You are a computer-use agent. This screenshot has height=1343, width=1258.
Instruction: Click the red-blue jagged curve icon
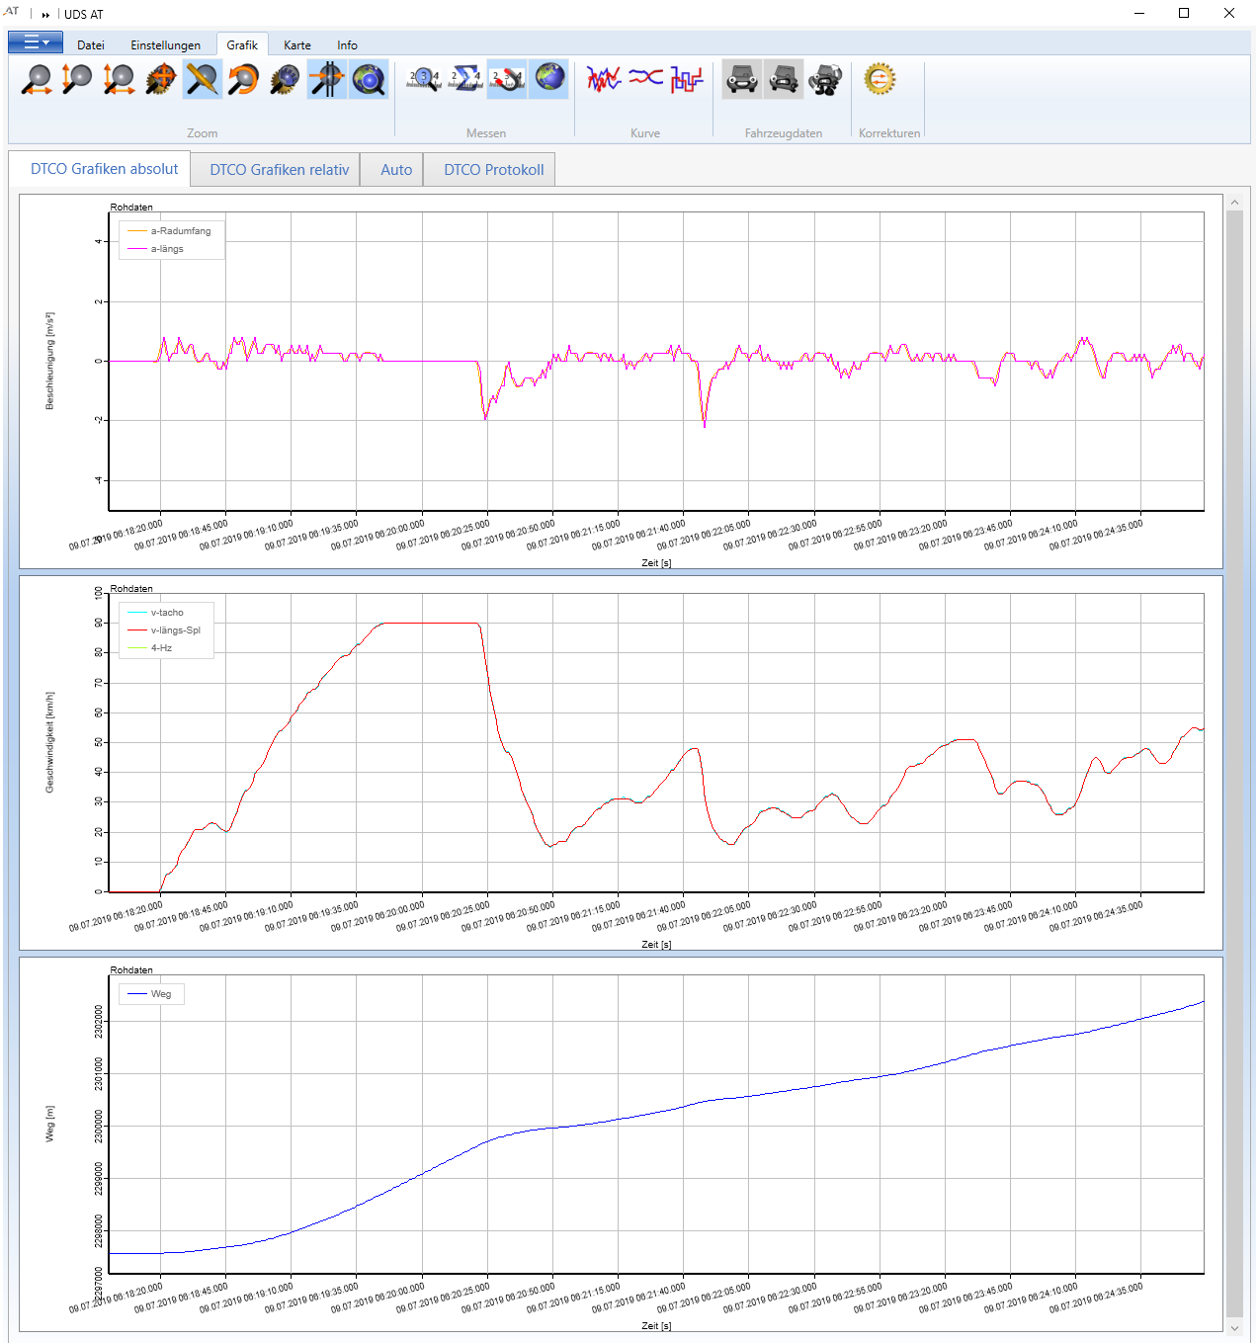603,79
